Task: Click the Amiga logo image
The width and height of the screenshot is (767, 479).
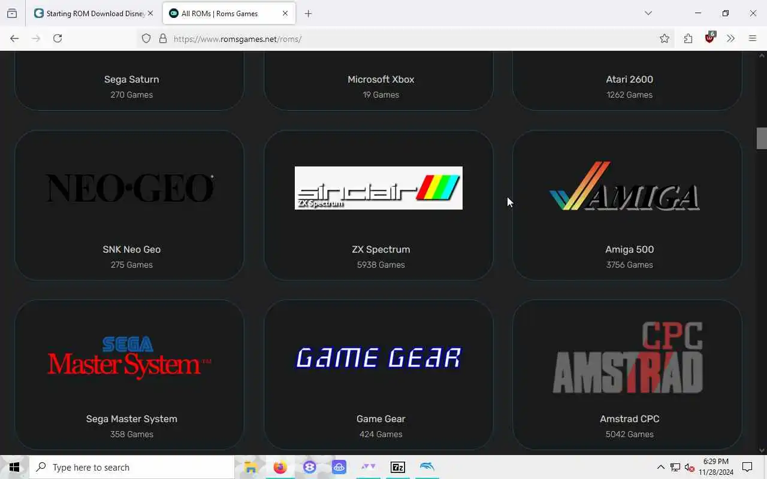Action: point(624,186)
